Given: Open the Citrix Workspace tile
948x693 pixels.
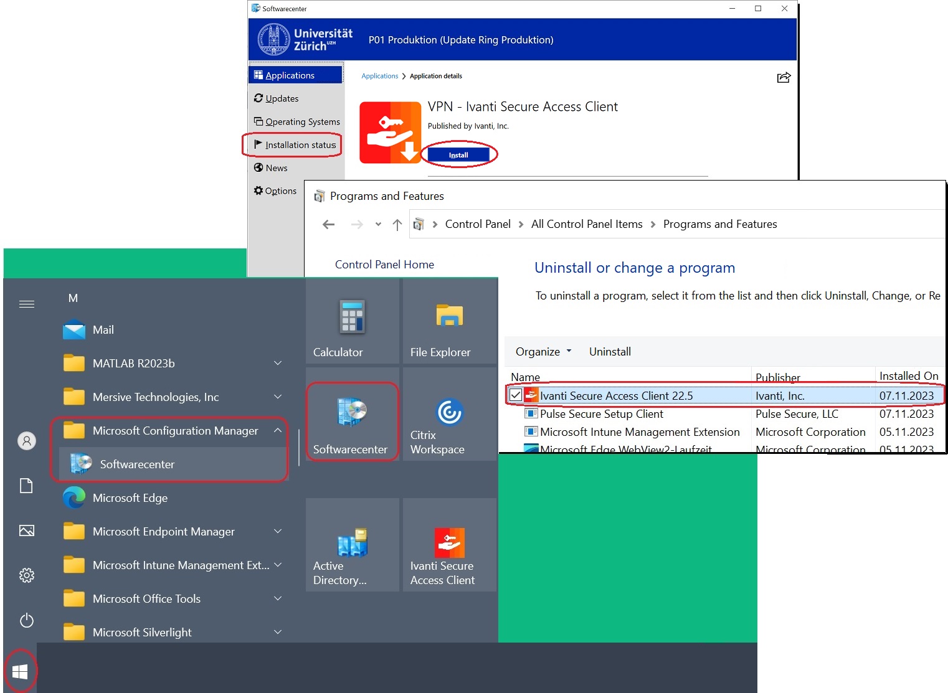Looking at the screenshot, I should (449, 415).
